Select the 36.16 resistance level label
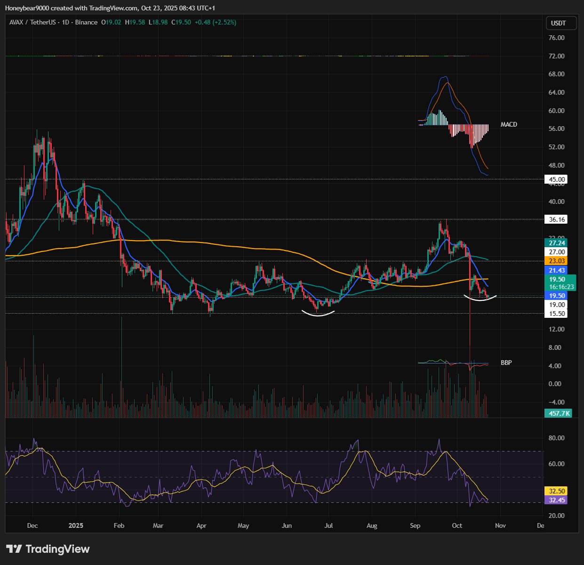The height and width of the screenshot is (565, 584). [x=555, y=219]
